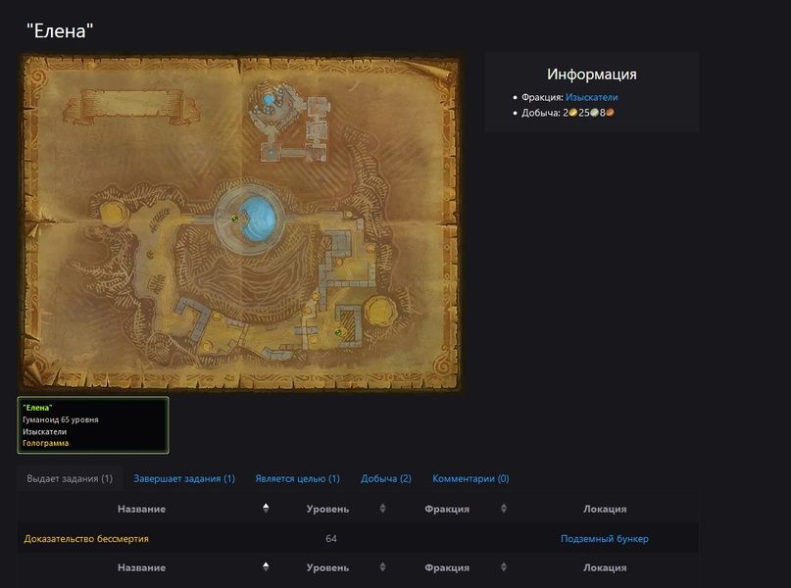Click the Голограмма label in tooltip

tap(45, 443)
